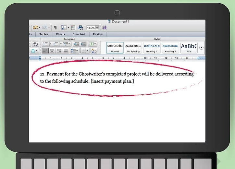Apply the Title style
Image resolution: width=235 pixels, height=169 pixels.
click(x=189, y=48)
